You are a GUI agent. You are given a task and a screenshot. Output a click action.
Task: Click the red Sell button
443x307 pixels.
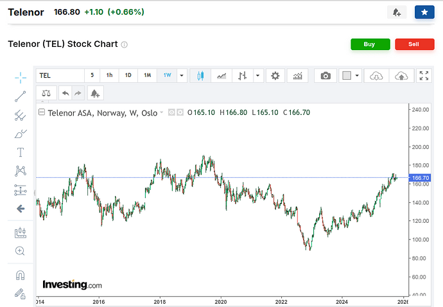click(415, 44)
